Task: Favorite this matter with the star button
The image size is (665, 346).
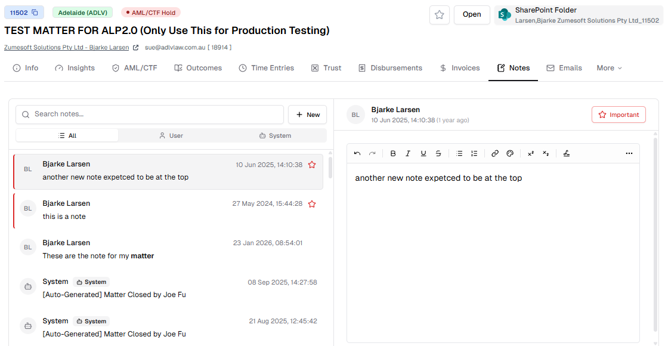Action: tap(440, 15)
